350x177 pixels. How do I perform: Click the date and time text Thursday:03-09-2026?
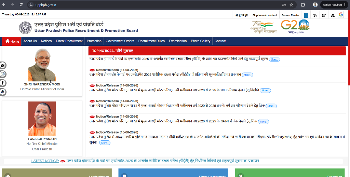tap(24, 14)
